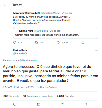102x108 pixels.
Task: Reply to Karina Kufa's main tweet
Action: coord(15,104)
